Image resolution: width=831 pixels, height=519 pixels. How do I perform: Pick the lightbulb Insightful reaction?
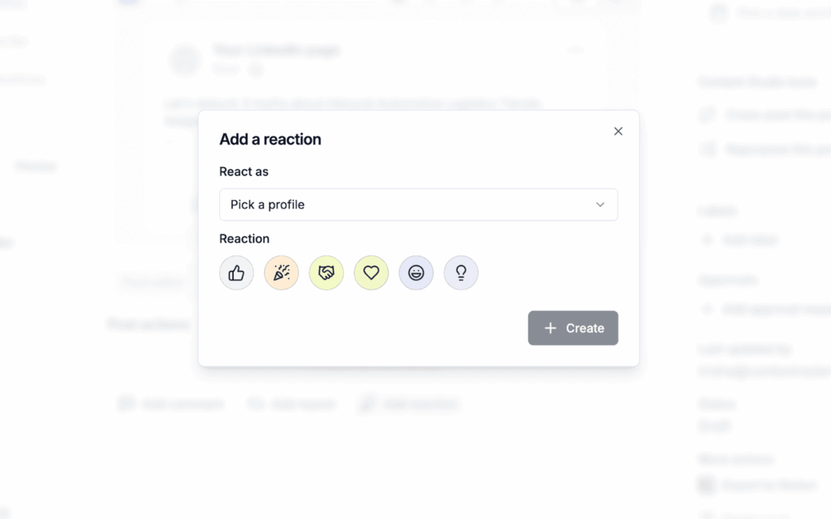pyautogui.click(x=461, y=273)
